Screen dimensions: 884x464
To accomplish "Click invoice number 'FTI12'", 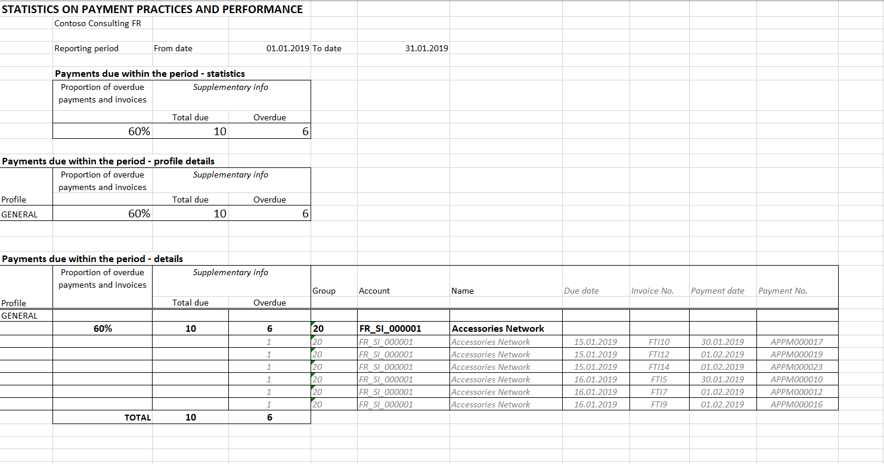I will (659, 354).
